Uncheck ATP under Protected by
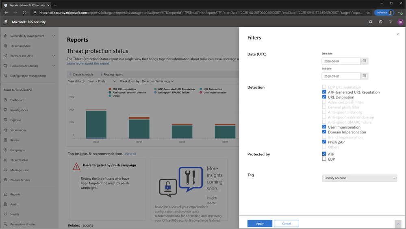 click(x=324, y=154)
